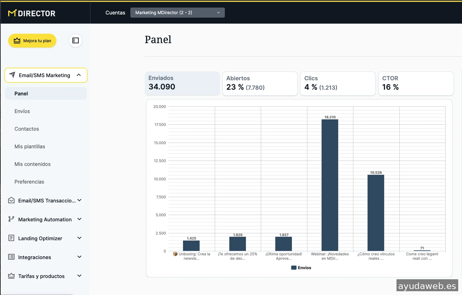Click the Integraciones list icon
The image size is (462, 295).
point(11,257)
